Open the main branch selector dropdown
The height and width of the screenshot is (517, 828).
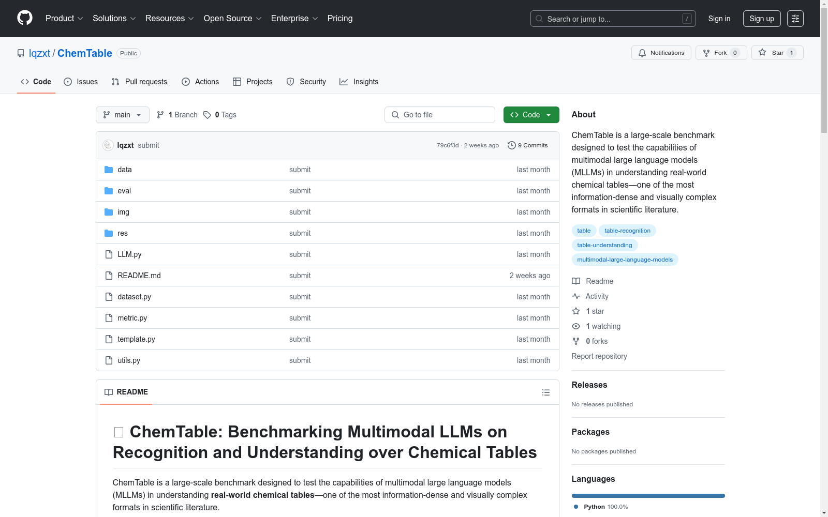point(123,115)
